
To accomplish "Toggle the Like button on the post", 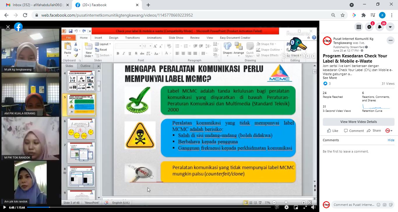I will coord(332,131).
